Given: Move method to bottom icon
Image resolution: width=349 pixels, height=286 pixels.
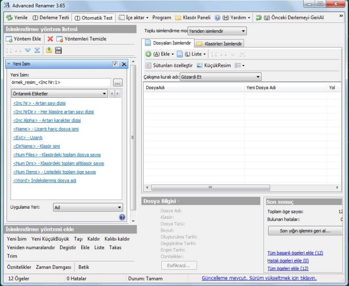Looking at the screenshot, I should 37,50.
